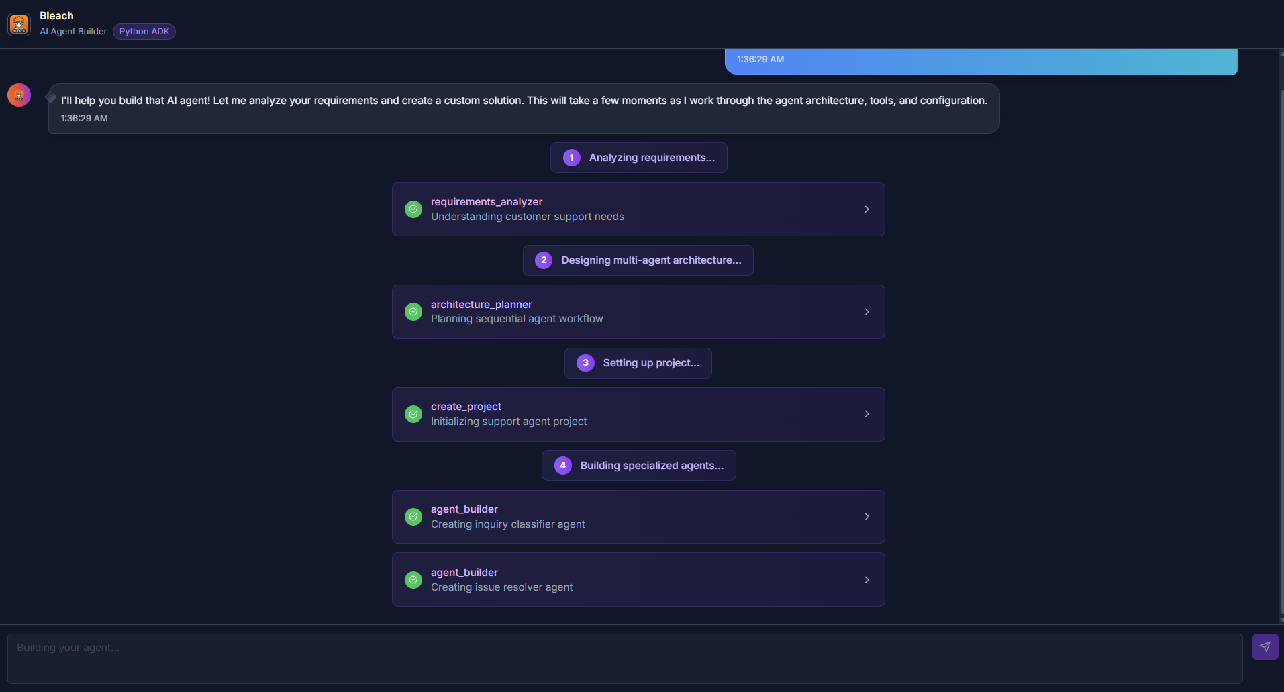This screenshot has height=692, width=1284.
Task: Click the AI Agent Builder subtitle
Action: pyautogui.click(x=73, y=32)
